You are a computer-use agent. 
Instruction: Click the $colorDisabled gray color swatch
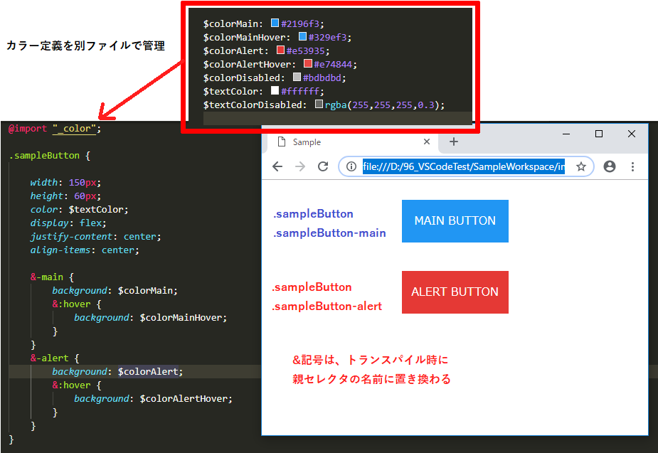[x=297, y=78]
